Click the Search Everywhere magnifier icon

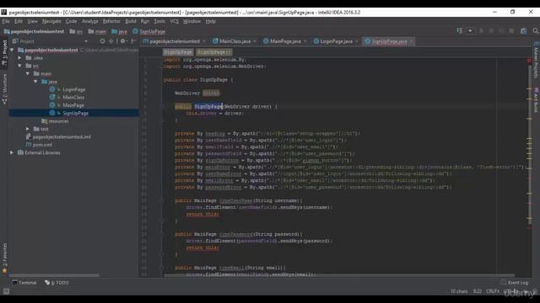pyautogui.click(x=536, y=31)
